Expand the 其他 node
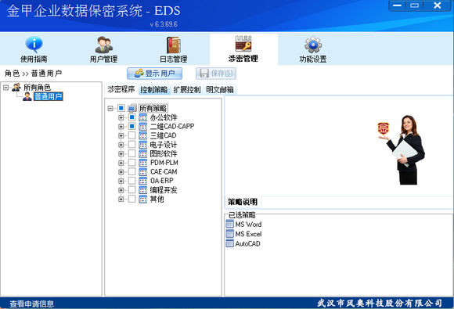Image resolution: width=454 pixels, height=309 pixels. click(121, 199)
